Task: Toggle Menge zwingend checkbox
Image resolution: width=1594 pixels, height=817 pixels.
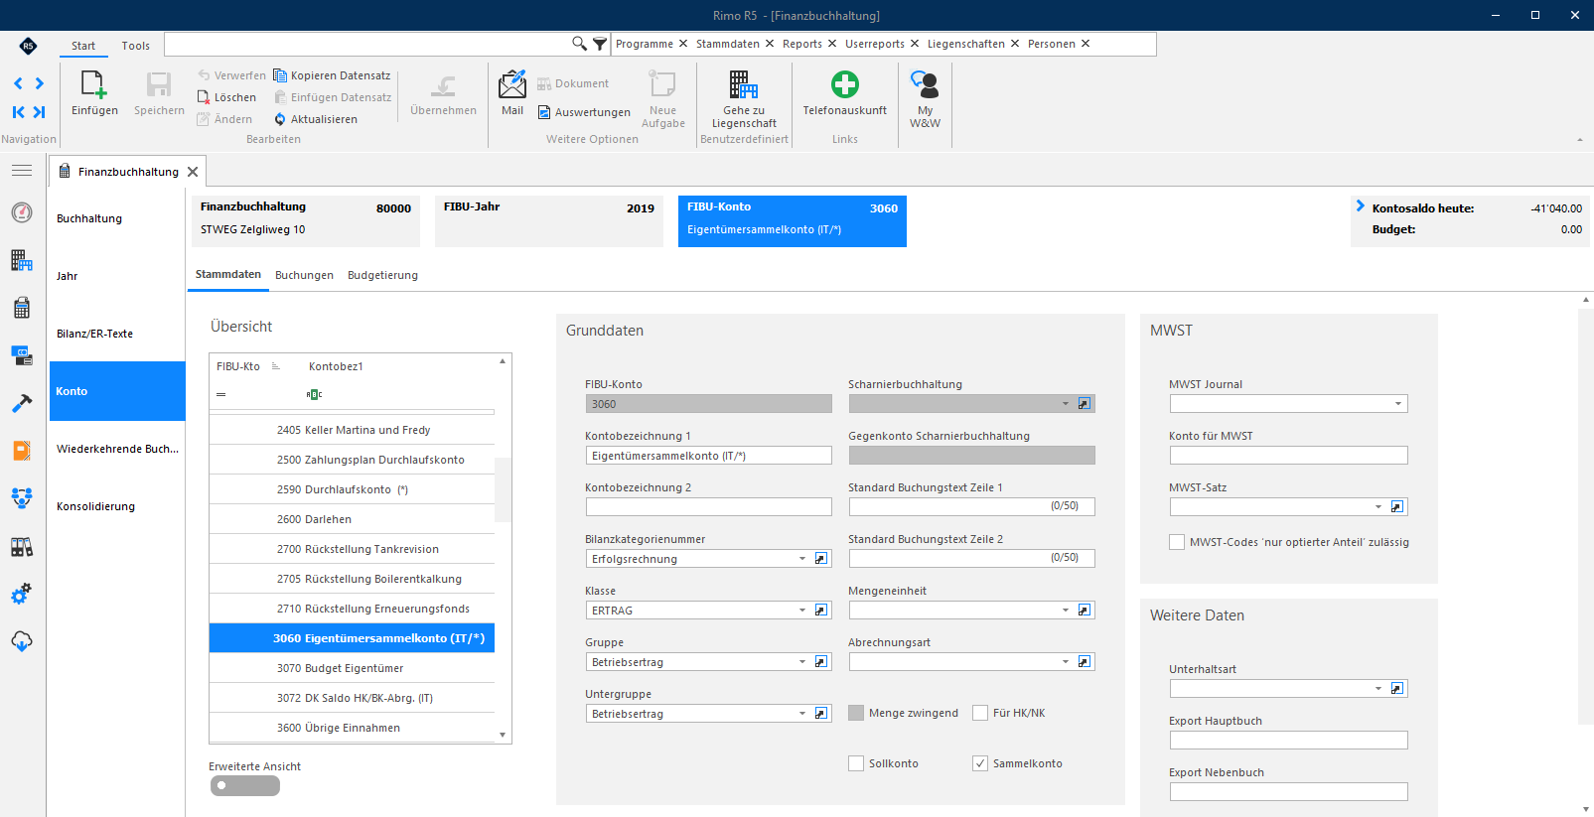Action: pos(856,713)
